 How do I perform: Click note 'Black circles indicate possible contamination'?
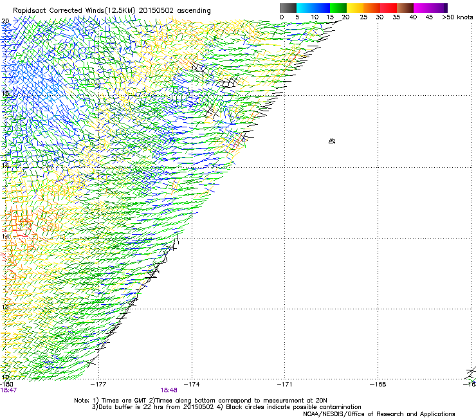click(x=293, y=407)
